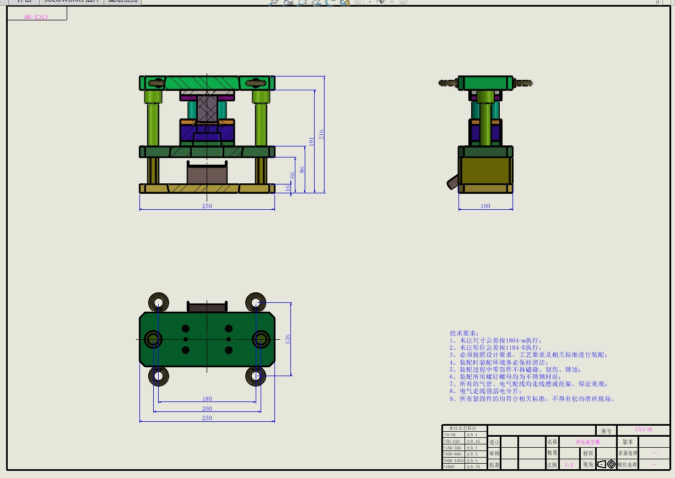Select note 2 about 未注形位公差

pos(495,348)
